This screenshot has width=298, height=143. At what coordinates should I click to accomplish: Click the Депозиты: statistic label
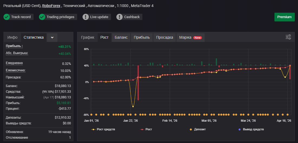(x=14, y=118)
